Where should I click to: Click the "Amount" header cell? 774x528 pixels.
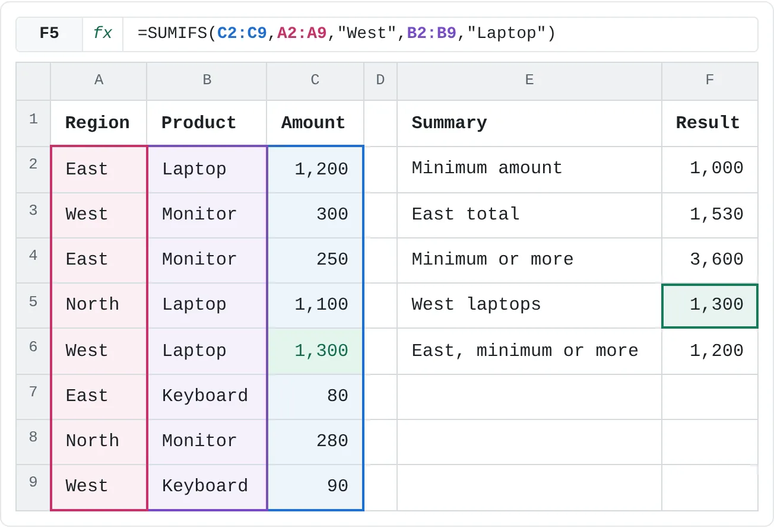(315, 123)
